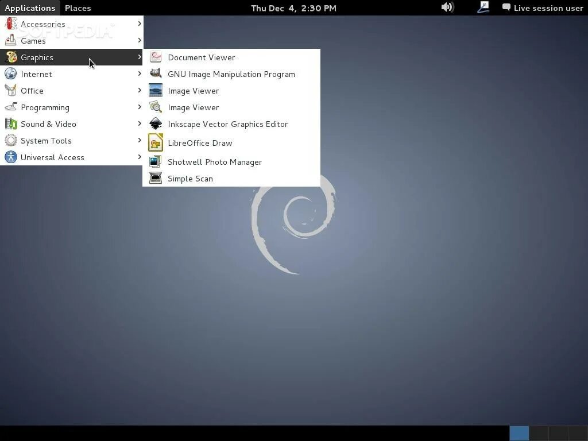This screenshot has width=588, height=441.
Task: Launch LibreOffice Draw
Action: tap(231, 143)
